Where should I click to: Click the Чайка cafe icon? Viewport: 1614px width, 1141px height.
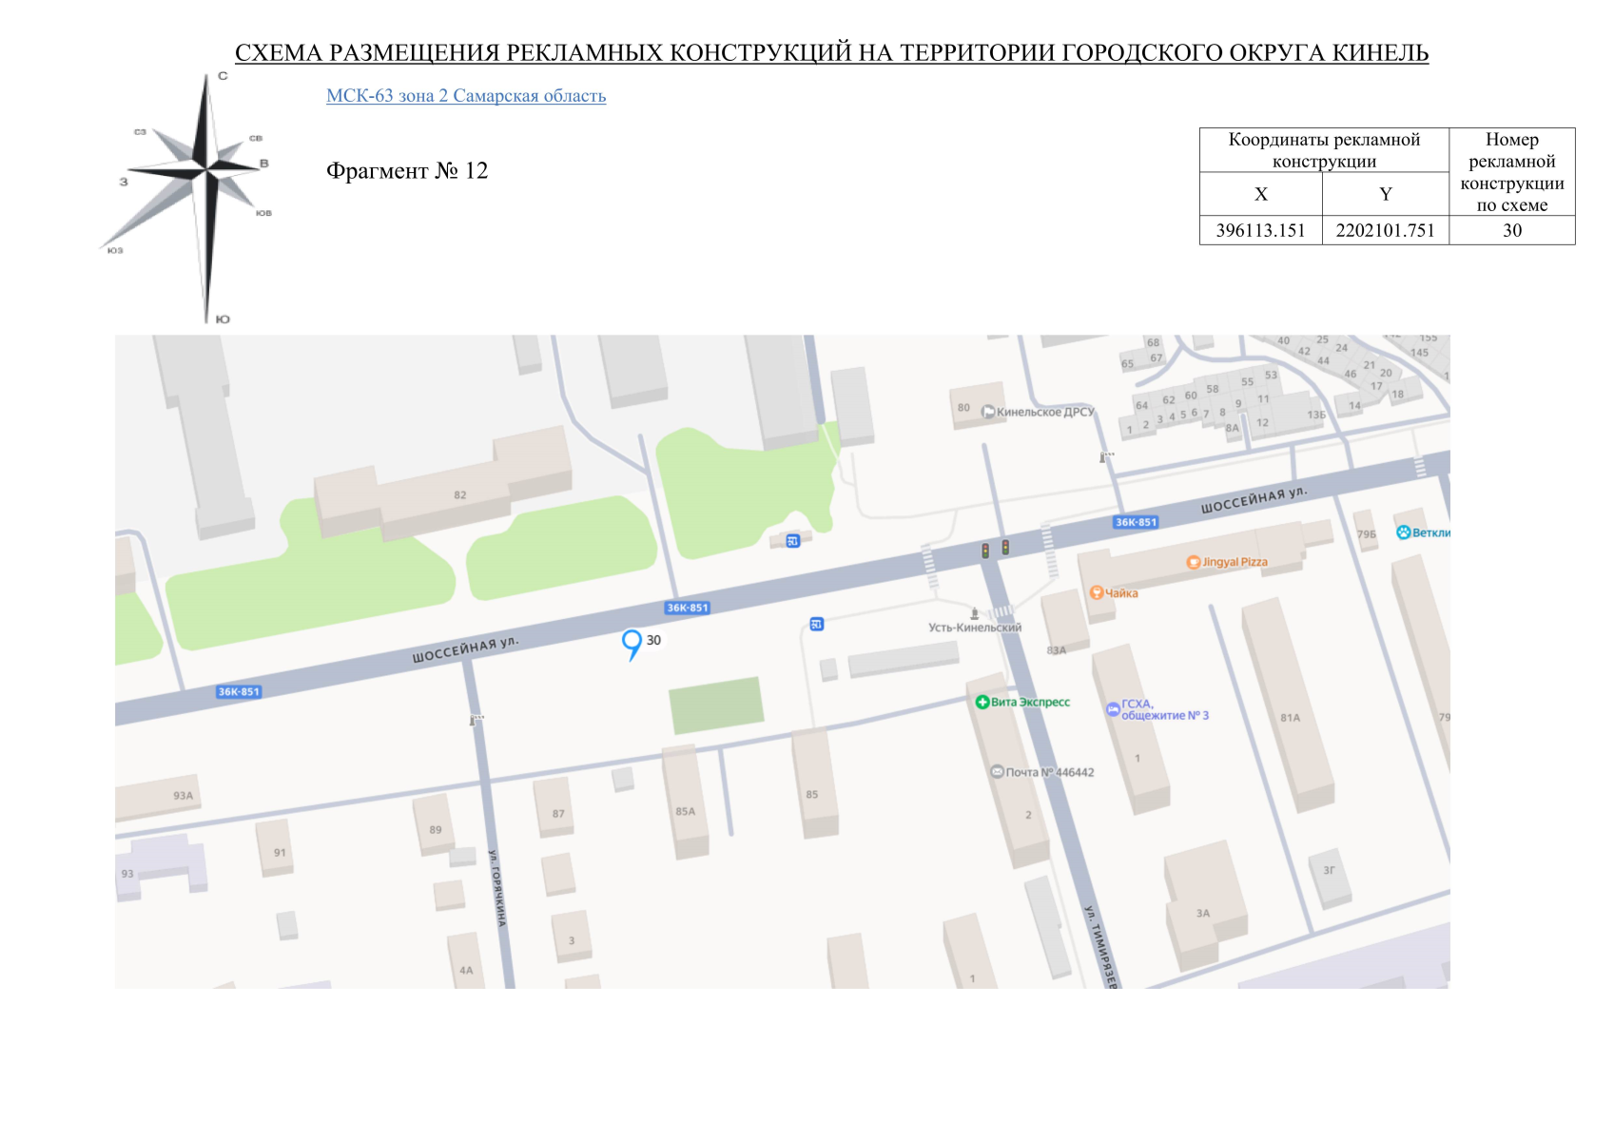[x=1096, y=593]
